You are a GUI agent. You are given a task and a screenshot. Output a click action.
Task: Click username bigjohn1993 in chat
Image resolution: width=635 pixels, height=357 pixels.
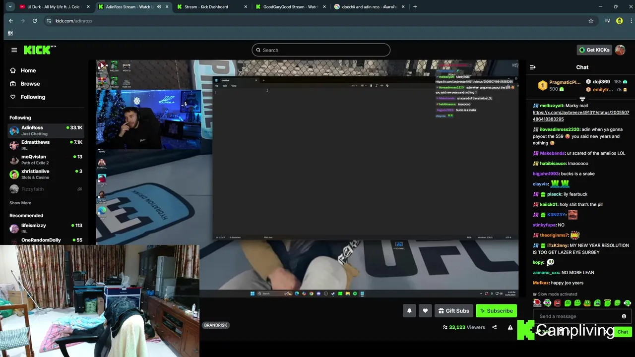click(x=546, y=174)
